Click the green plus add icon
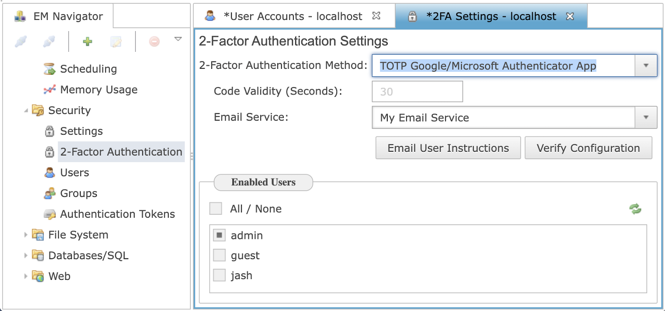Image resolution: width=665 pixels, height=311 pixels. 88,41
